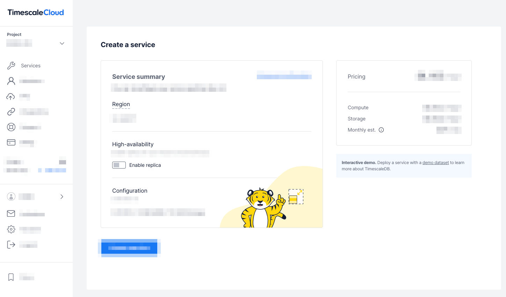
Task: Click the person silhouette icon in sidebar
Action: (x=11, y=81)
